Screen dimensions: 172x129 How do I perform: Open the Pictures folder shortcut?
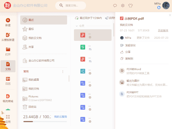point(44,98)
